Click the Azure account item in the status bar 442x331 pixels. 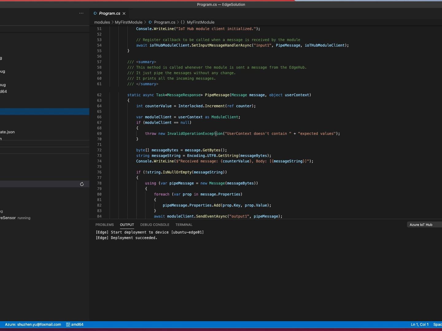(33, 325)
